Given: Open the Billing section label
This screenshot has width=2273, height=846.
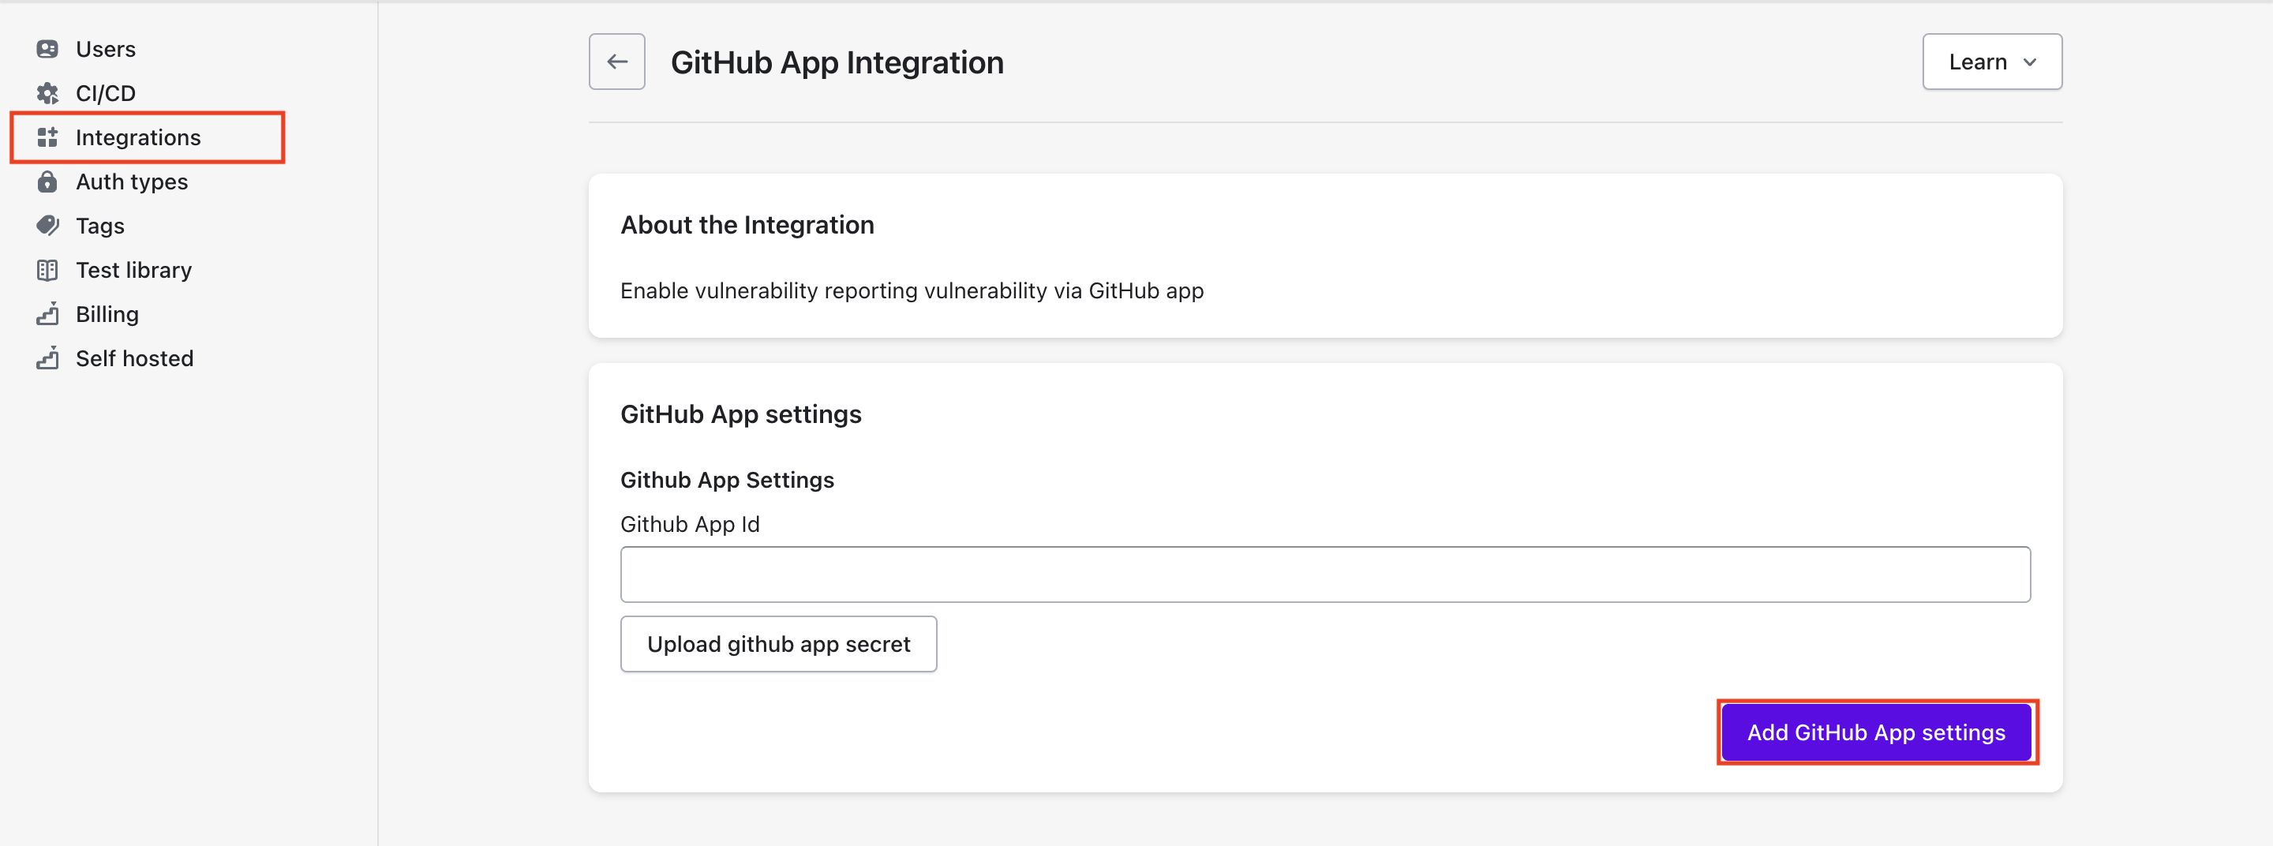Looking at the screenshot, I should click(107, 314).
